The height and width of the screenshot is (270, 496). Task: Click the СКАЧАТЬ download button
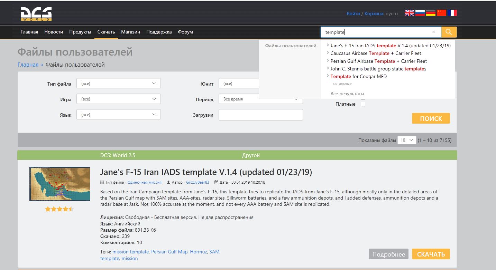431,254
